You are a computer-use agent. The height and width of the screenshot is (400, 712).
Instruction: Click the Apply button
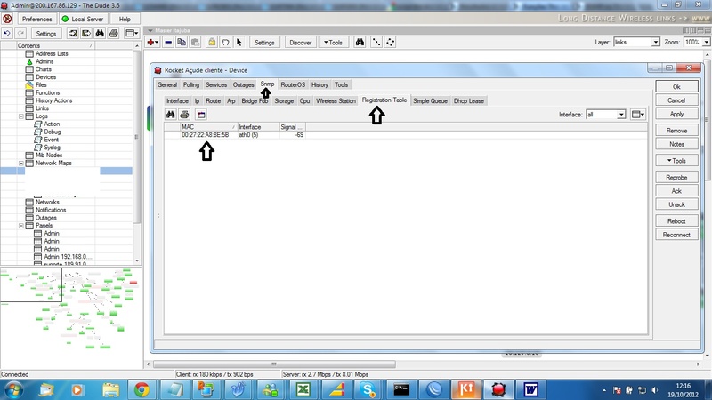[676, 114]
